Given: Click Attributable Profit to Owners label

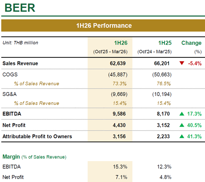Looking at the screenshot, I should (37, 136).
